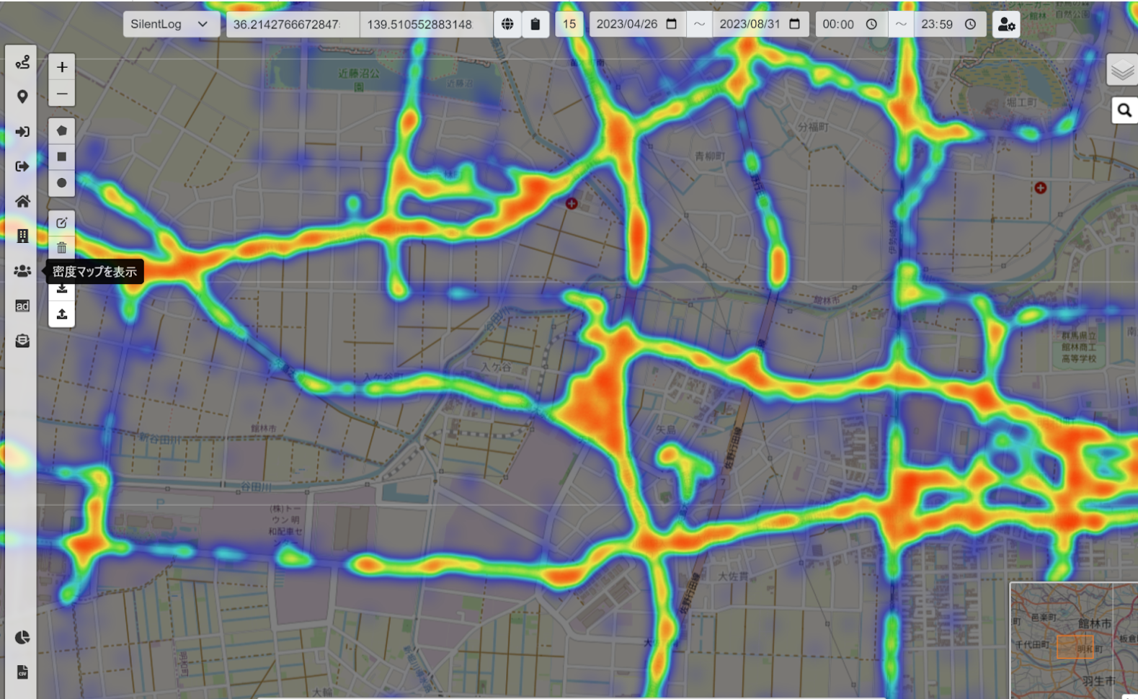
Task: Select the circle draw tool
Action: tap(62, 182)
